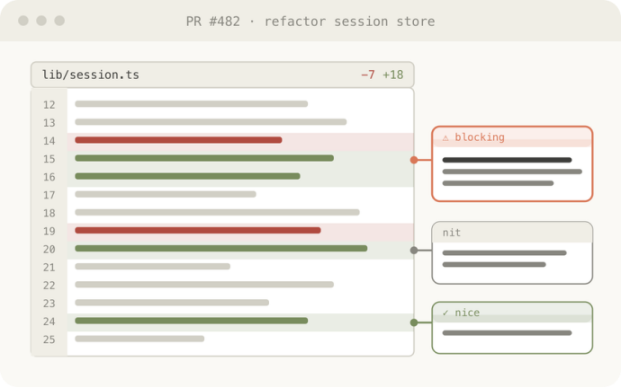Click the deleted red line 14
The width and height of the screenshot is (621, 388).
pos(240,141)
